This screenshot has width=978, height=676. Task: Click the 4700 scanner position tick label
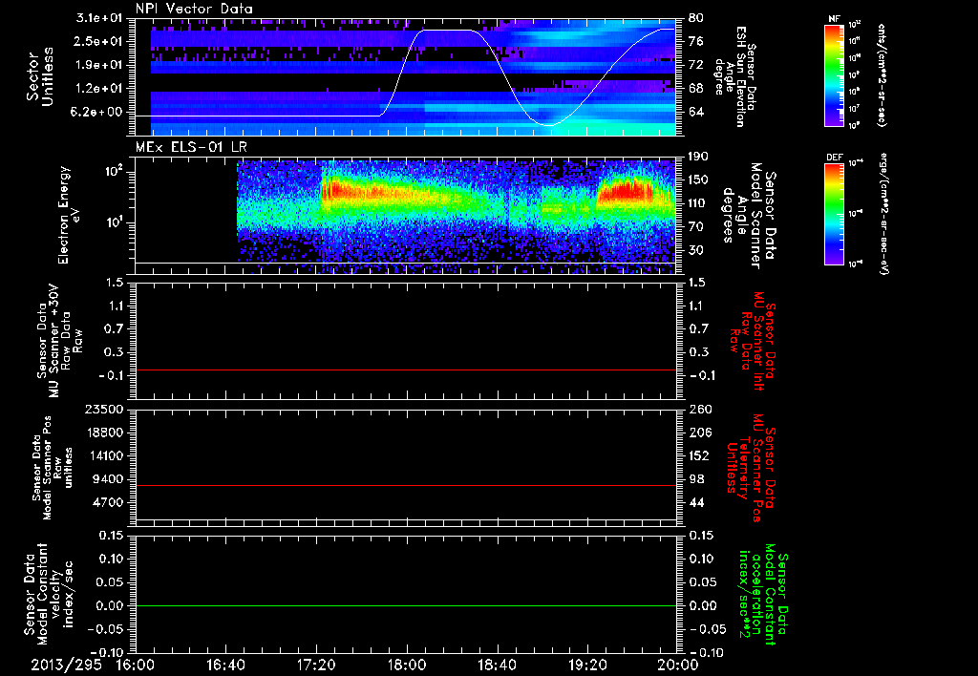pyautogui.click(x=109, y=502)
